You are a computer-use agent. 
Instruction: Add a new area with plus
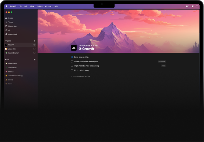point(34,59)
